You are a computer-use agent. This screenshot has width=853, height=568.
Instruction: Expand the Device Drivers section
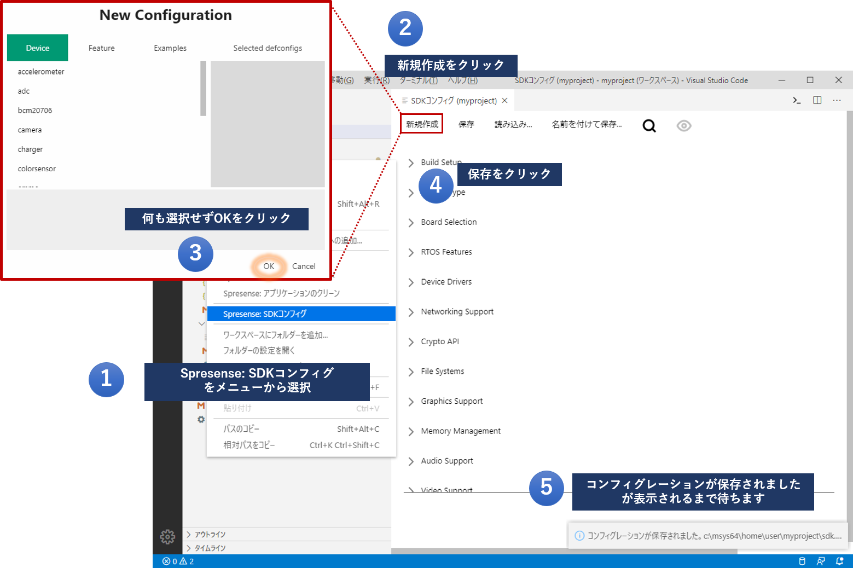[x=446, y=282]
